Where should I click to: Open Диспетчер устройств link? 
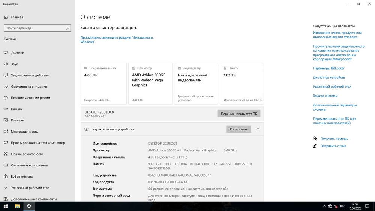329,78
